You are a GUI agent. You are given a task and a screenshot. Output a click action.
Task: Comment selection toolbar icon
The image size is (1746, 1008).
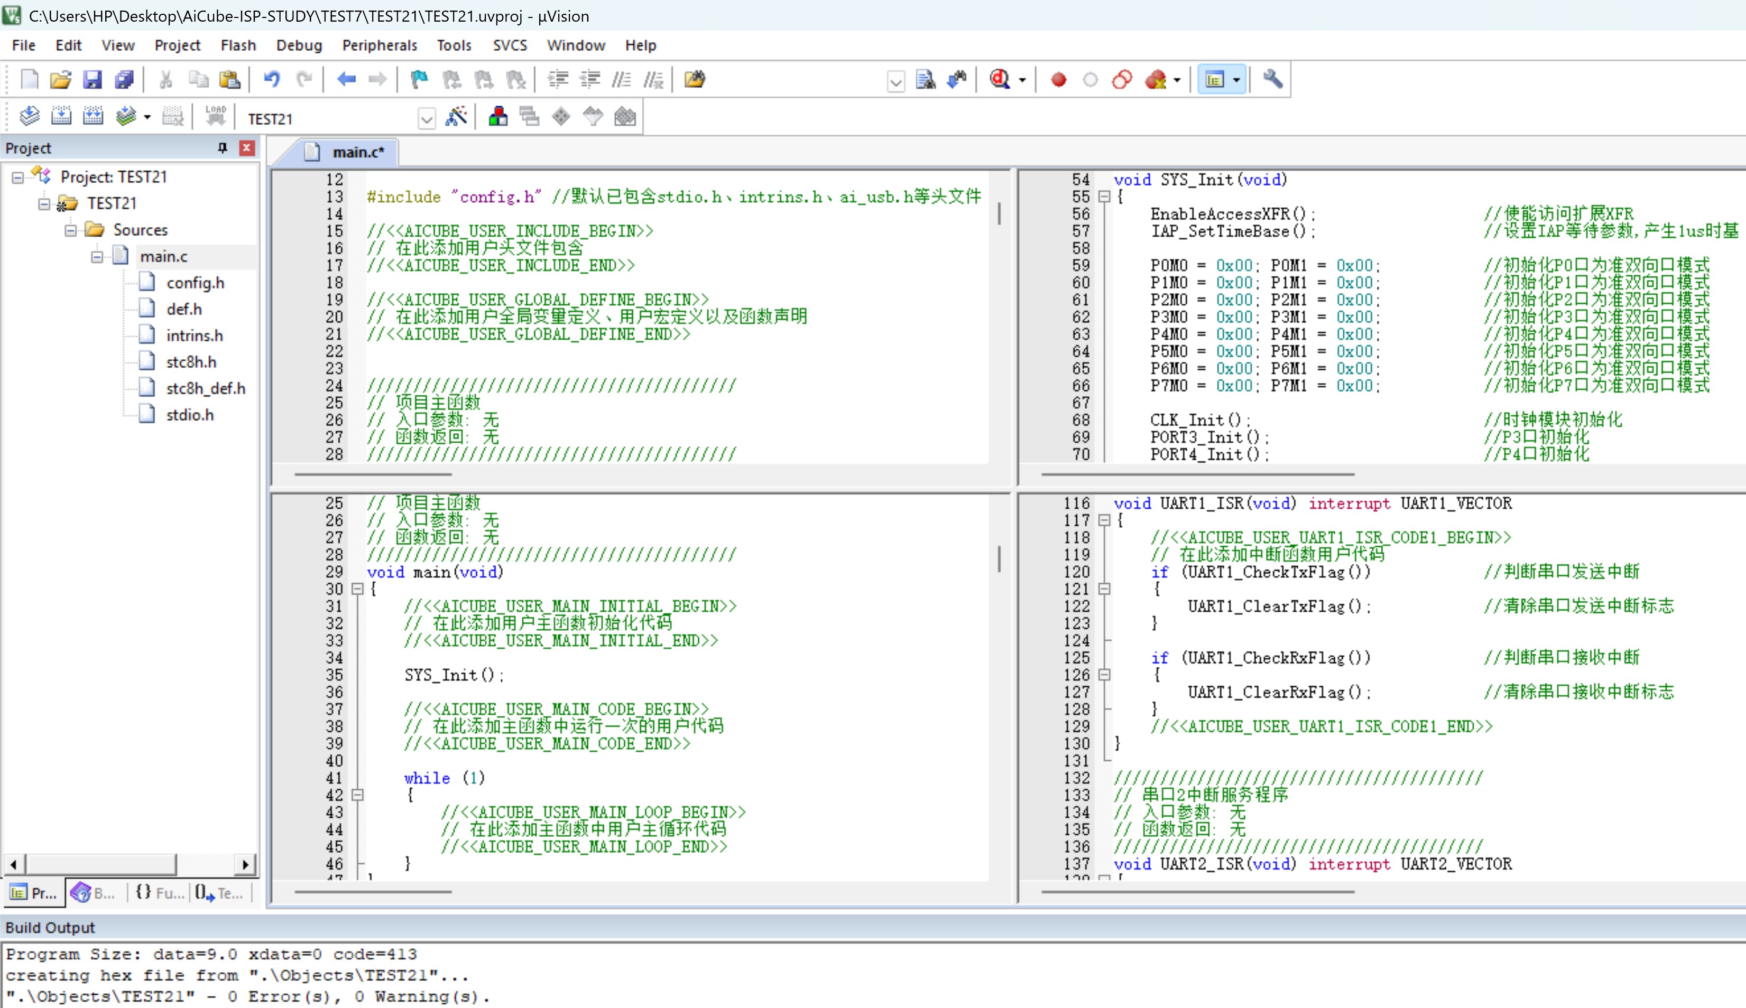[621, 80]
